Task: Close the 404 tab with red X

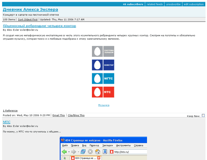Action: click(99, 158)
